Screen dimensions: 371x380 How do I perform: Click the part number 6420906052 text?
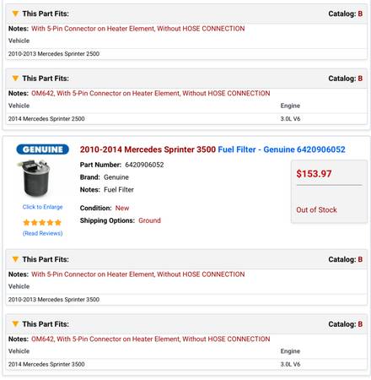click(144, 165)
